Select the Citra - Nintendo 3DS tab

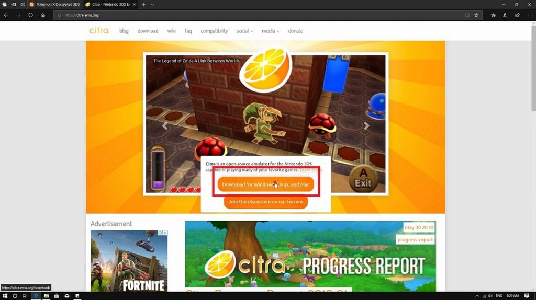coord(110,4)
